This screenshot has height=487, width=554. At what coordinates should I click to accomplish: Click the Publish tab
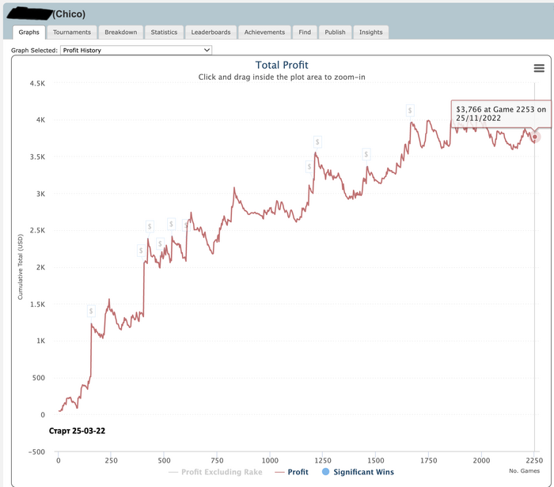[x=335, y=32]
